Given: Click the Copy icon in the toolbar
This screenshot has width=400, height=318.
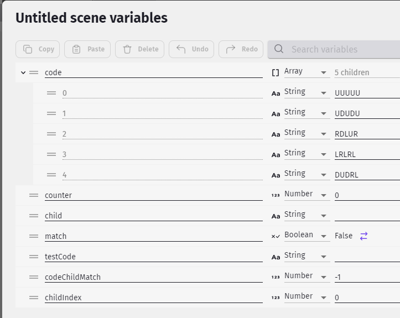Looking at the screenshot, I should pyautogui.click(x=28, y=49).
